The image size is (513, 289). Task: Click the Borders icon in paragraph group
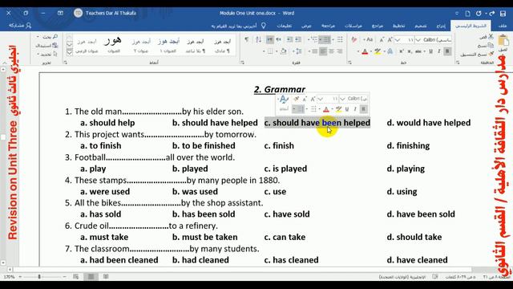(270, 51)
